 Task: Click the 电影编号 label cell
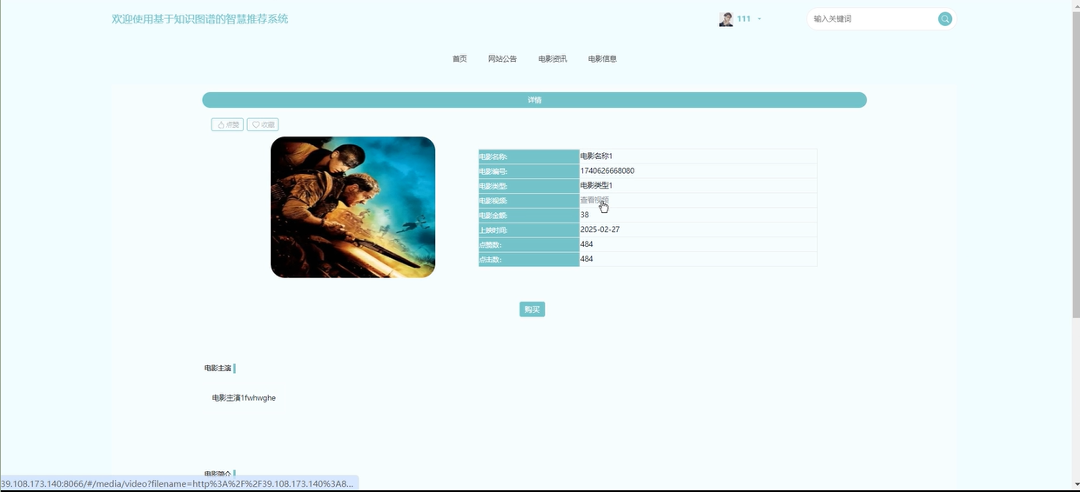tap(528, 171)
